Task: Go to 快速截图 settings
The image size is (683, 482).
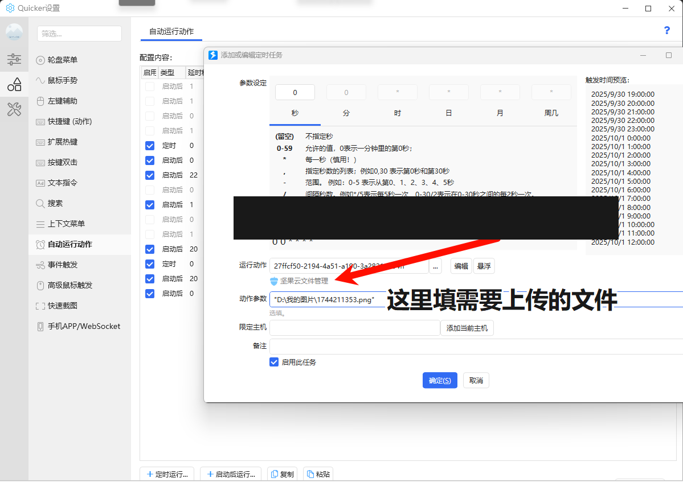Action: coord(62,306)
